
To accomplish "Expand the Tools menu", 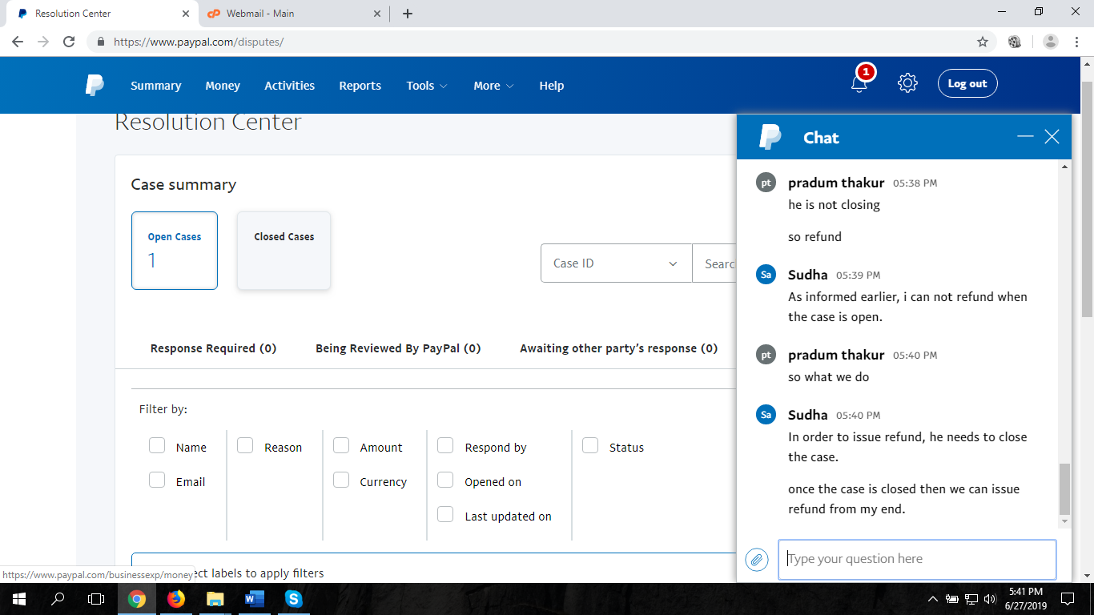I will pyautogui.click(x=427, y=86).
